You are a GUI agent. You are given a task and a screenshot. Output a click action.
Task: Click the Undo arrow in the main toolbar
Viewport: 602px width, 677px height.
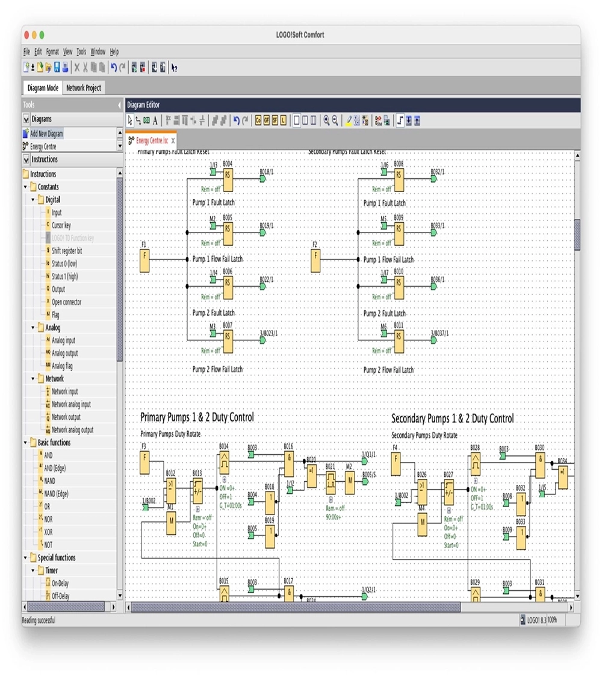click(114, 67)
